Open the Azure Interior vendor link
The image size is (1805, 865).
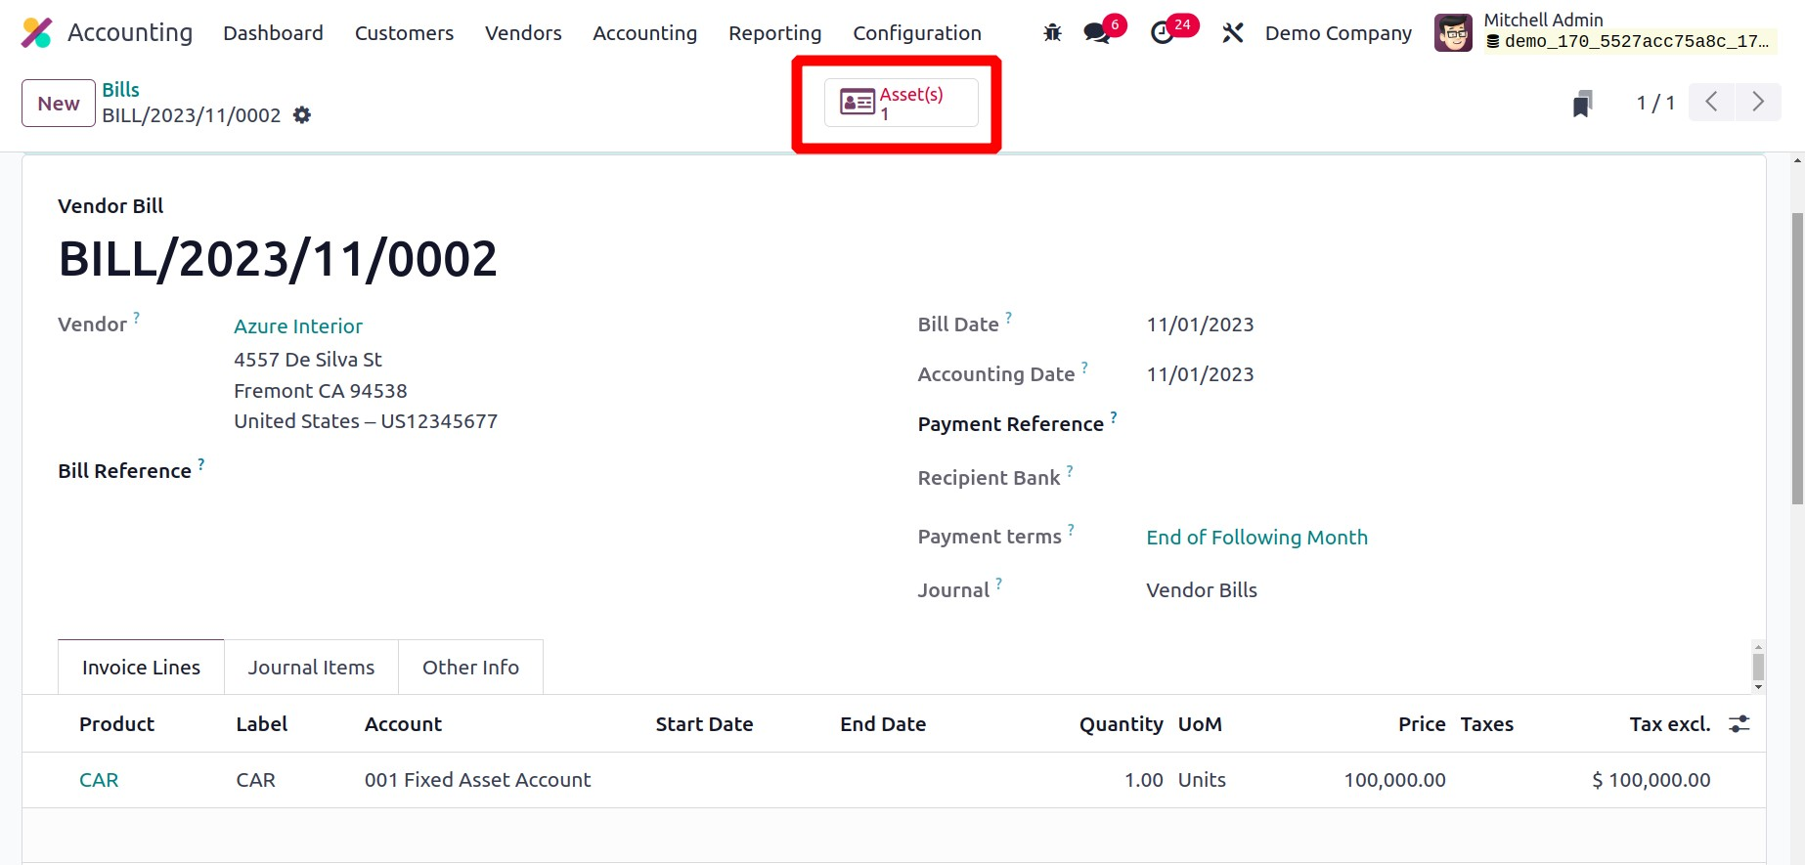[x=298, y=326]
